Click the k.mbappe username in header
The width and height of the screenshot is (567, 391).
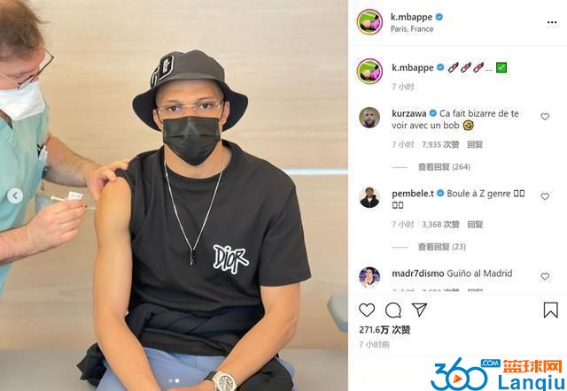tap(411, 17)
